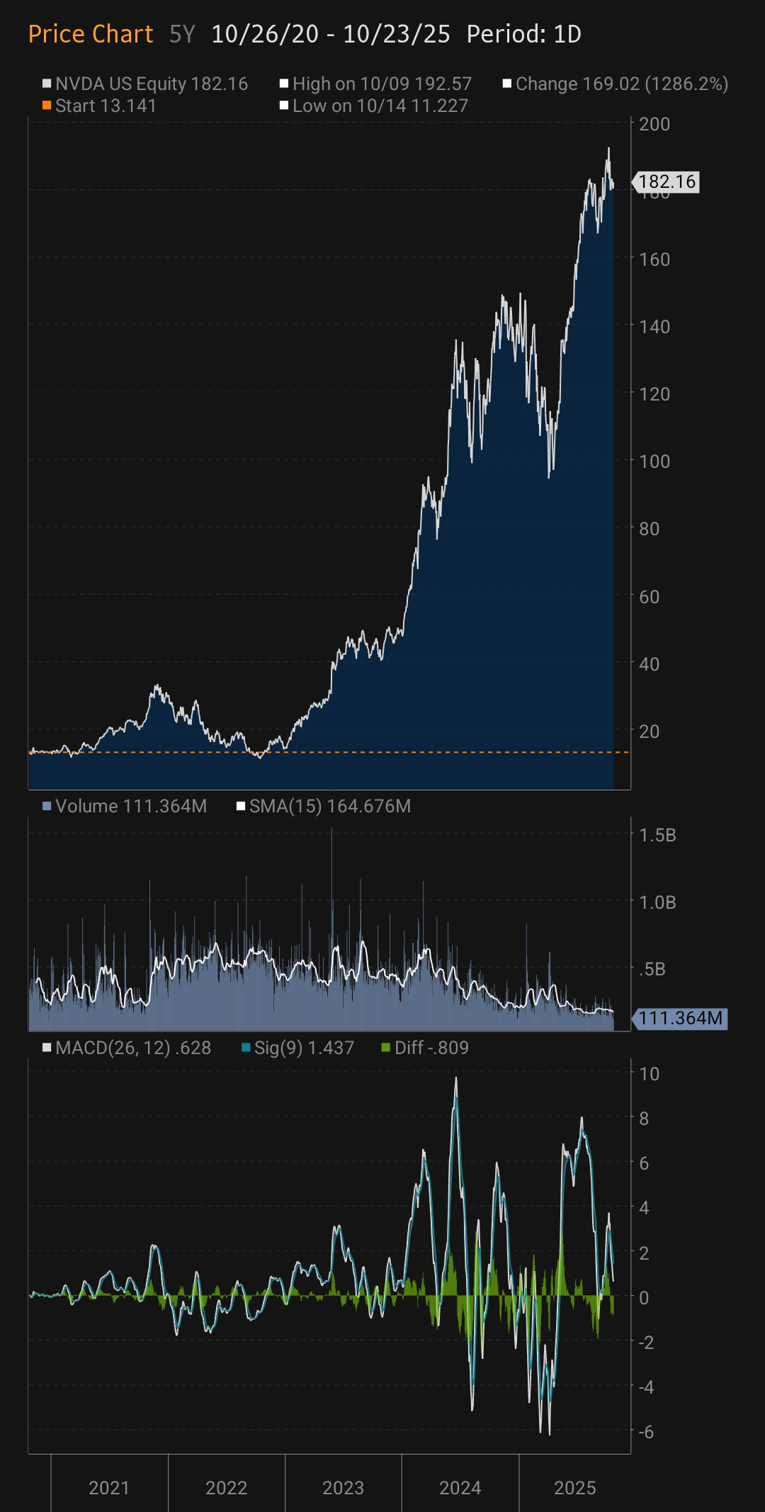Click the 0 MACD axis label

(x=644, y=1298)
